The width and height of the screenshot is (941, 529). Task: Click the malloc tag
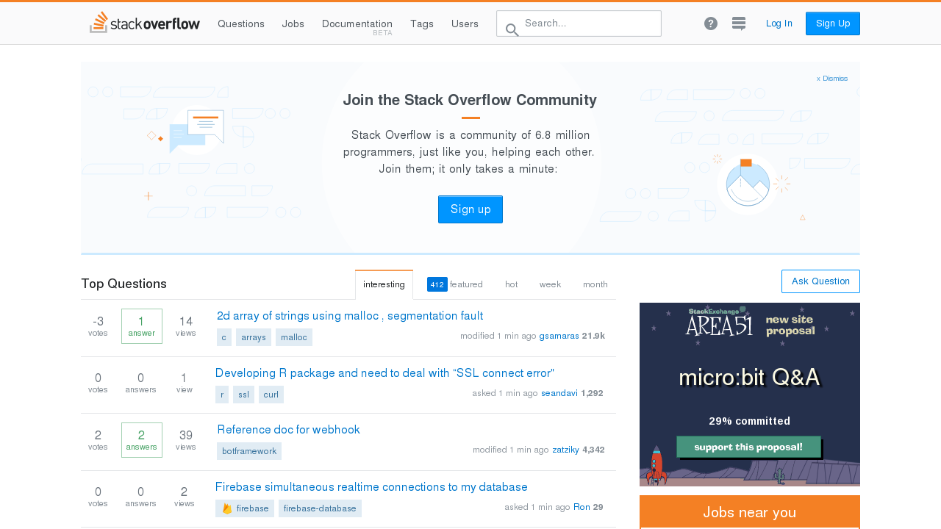294,337
